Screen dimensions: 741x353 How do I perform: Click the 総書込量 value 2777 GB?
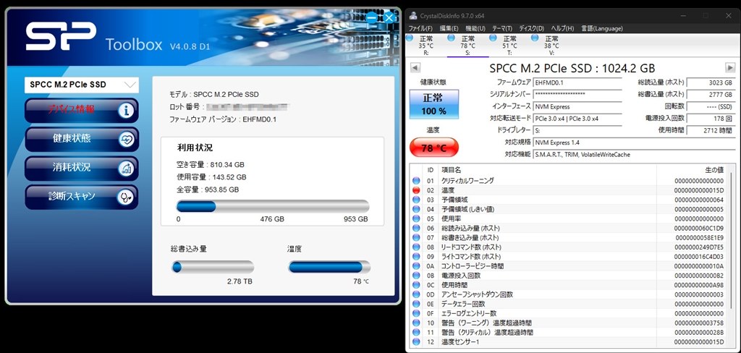(711, 95)
